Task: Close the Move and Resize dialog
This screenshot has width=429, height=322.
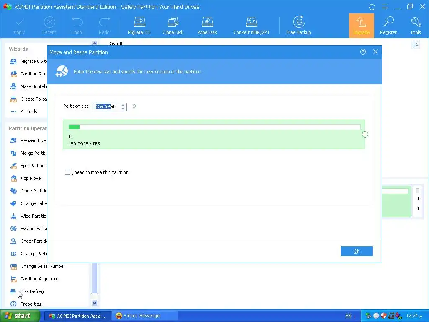Action: 375,52
